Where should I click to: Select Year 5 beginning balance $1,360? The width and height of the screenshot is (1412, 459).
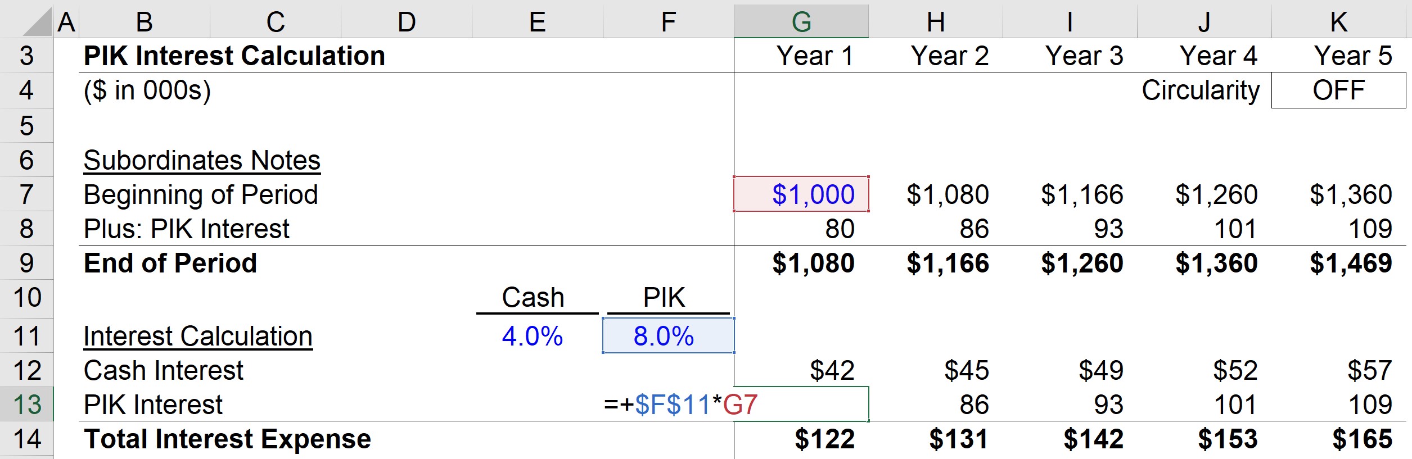1339,194
